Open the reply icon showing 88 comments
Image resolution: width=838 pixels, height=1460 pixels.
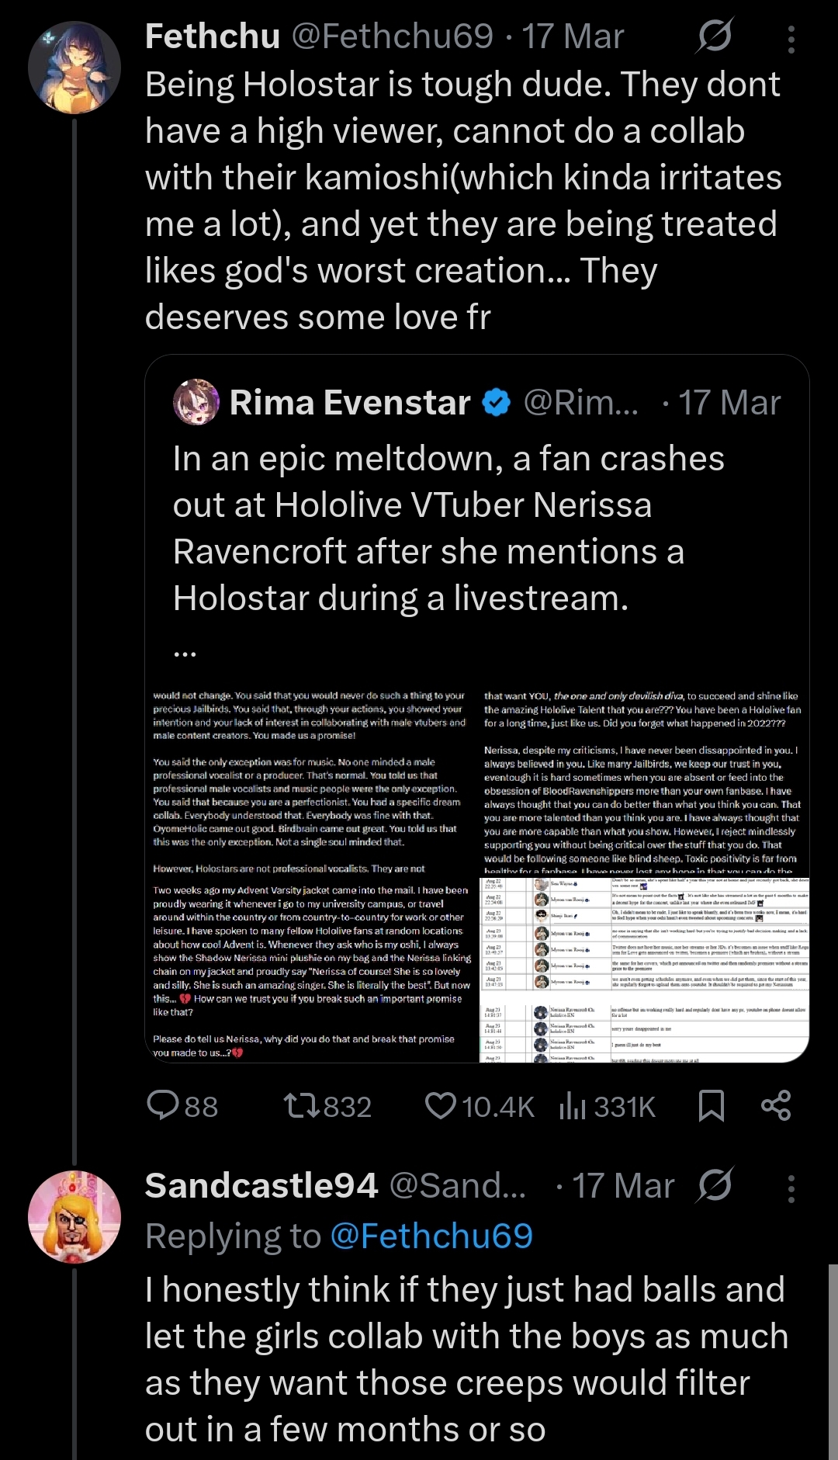[x=163, y=1105]
